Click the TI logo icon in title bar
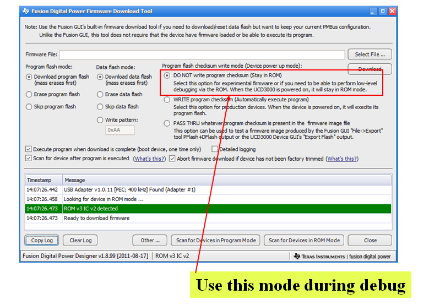This screenshot has height=305, width=429. (26, 11)
